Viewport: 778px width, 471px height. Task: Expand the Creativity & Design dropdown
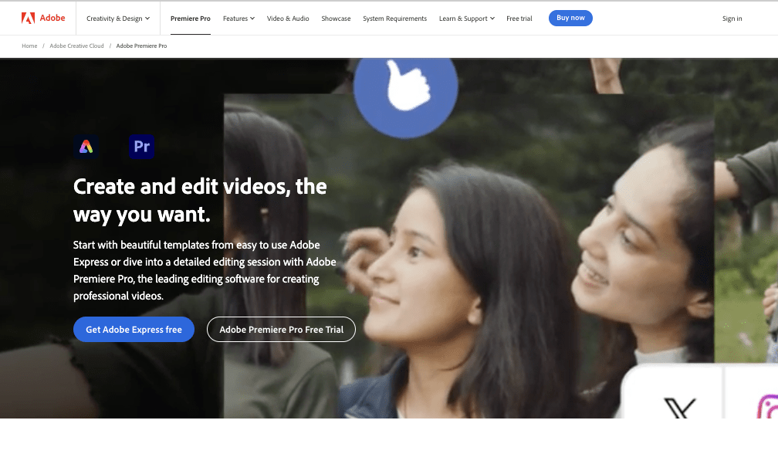coord(118,19)
